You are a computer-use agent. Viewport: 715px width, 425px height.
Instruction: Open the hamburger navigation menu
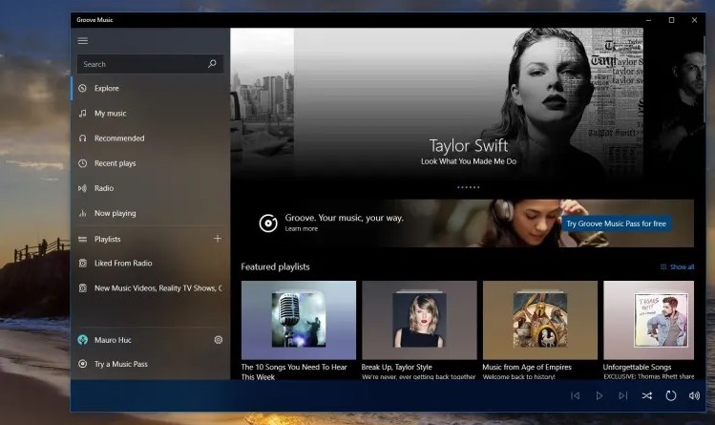82,41
